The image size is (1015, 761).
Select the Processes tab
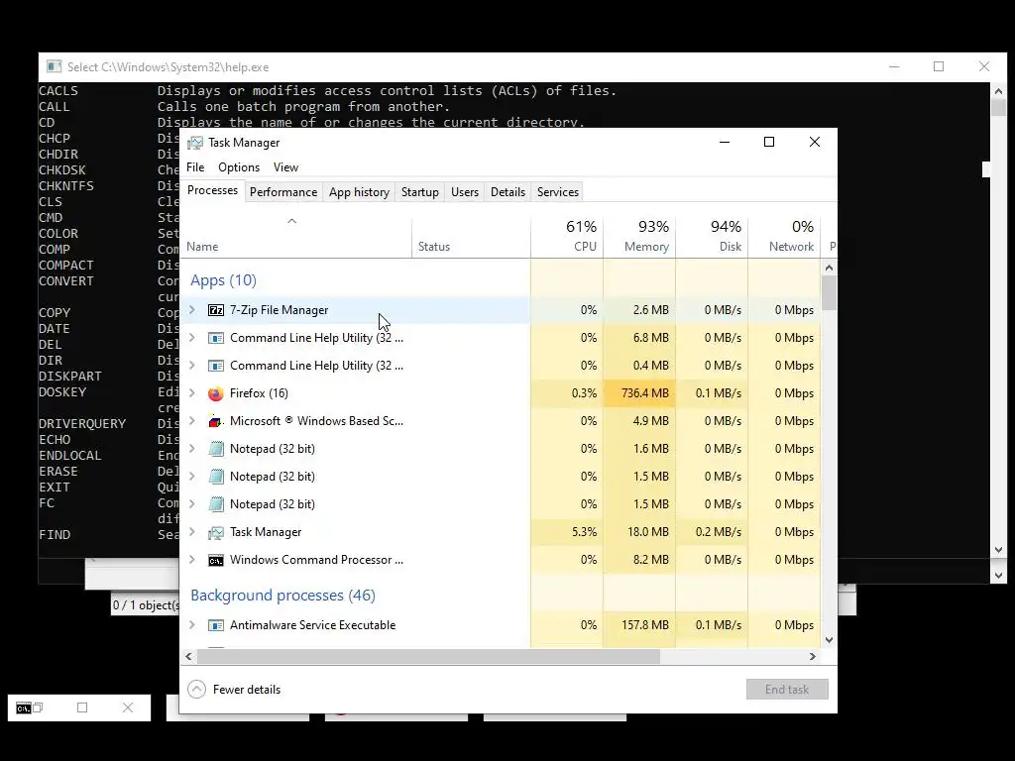(x=212, y=190)
